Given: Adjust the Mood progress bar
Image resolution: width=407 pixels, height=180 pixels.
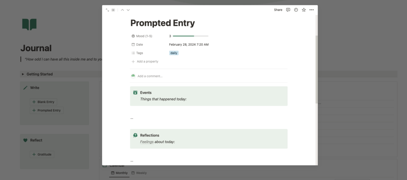Looking at the screenshot, I should pyautogui.click(x=190, y=36).
